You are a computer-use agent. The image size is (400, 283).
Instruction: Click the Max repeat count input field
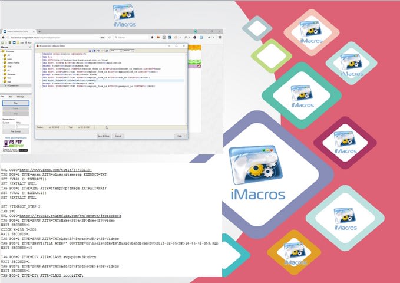[22, 126]
